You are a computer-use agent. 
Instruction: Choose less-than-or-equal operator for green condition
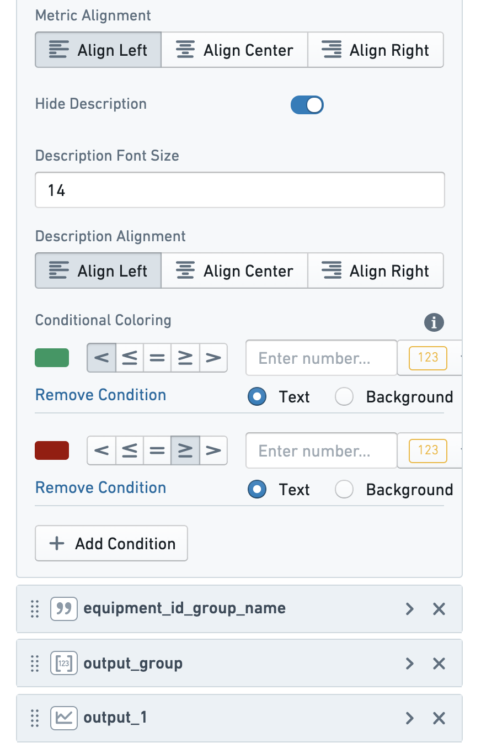point(130,358)
